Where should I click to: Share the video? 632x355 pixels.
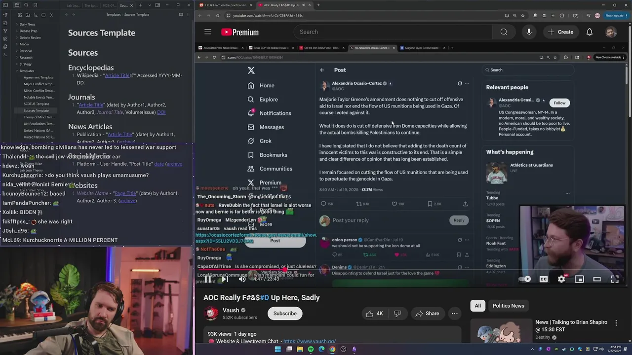click(x=428, y=314)
